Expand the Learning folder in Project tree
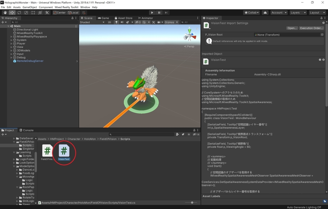 tap(14, 152)
